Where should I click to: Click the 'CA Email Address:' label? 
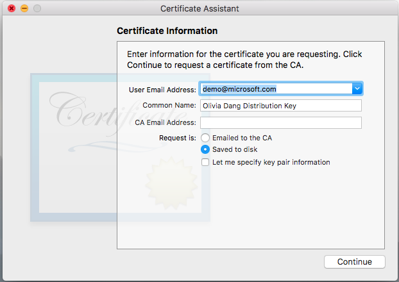[x=166, y=122]
